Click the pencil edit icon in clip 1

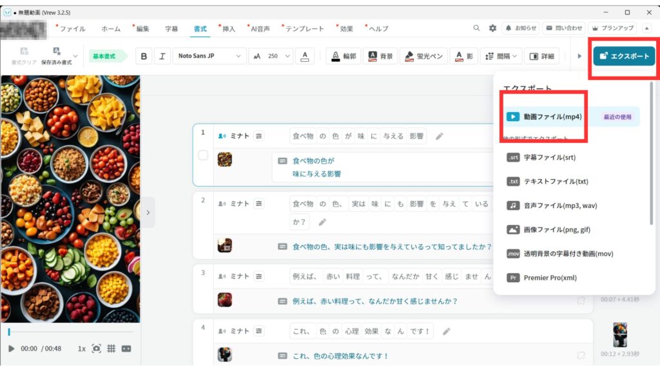pyautogui.click(x=440, y=136)
